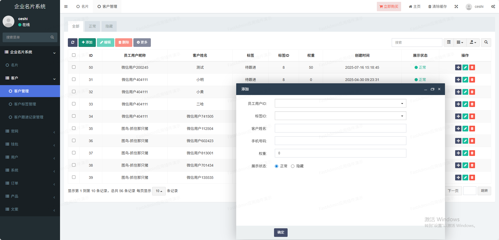Switch to the 隐藏 filter tab

click(x=109, y=26)
